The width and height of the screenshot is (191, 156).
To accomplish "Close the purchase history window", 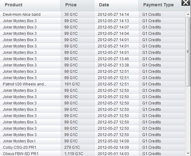I will coord(186,3).
